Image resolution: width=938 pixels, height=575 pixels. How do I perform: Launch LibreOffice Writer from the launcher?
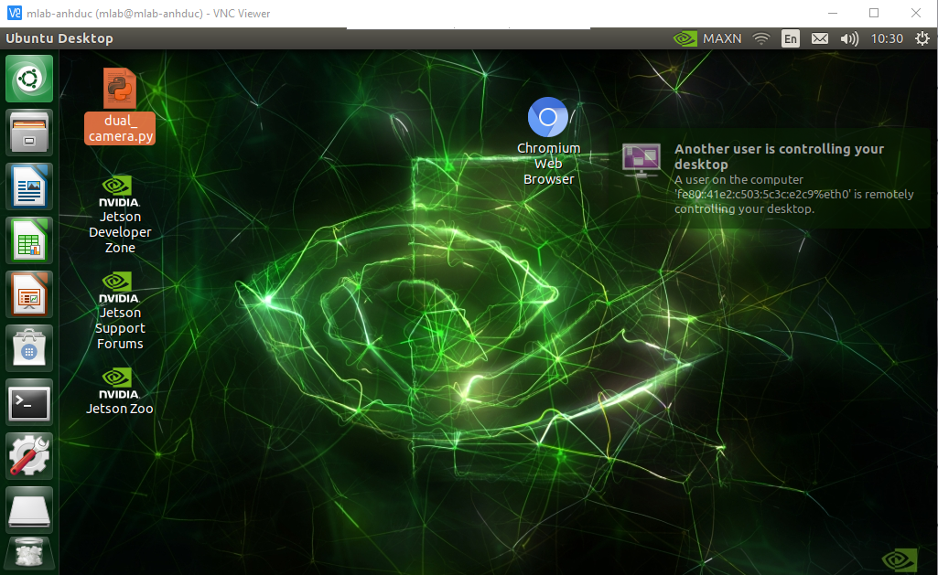pos(29,186)
